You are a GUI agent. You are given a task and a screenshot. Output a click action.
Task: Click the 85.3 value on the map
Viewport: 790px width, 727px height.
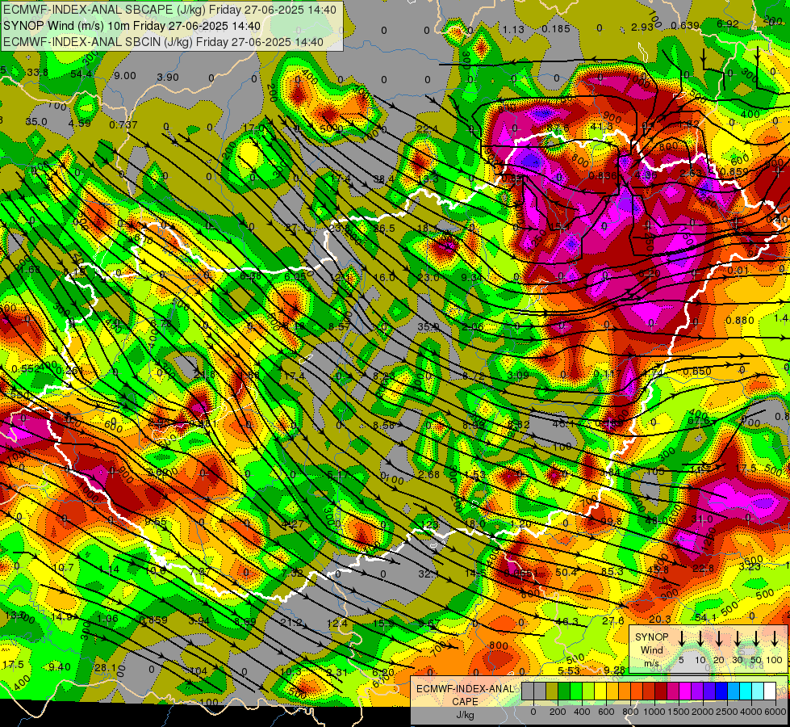(612, 572)
